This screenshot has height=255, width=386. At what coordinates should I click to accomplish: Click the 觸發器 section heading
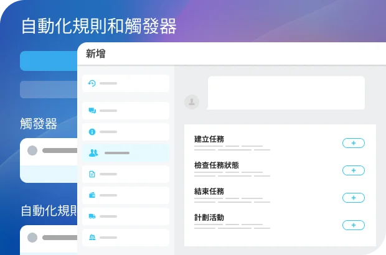click(x=39, y=124)
